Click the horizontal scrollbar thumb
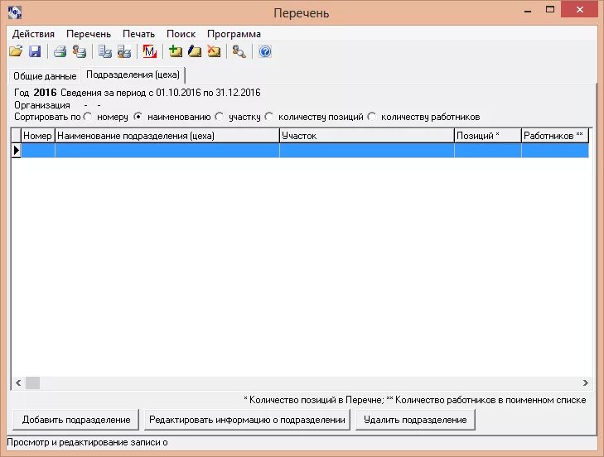This screenshot has width=604, height=457. point(33,382)
